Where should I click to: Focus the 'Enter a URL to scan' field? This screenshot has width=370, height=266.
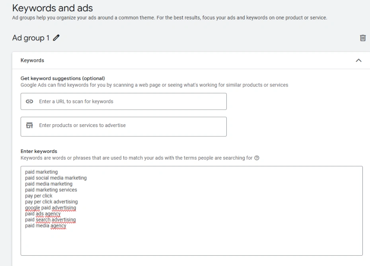[131, 102]
